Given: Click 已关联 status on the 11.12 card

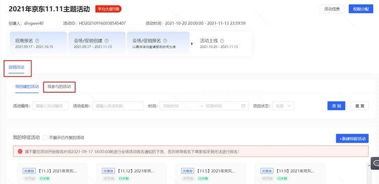Looking at the screenshot, I should pyautogui.click(x=124, y=178).
